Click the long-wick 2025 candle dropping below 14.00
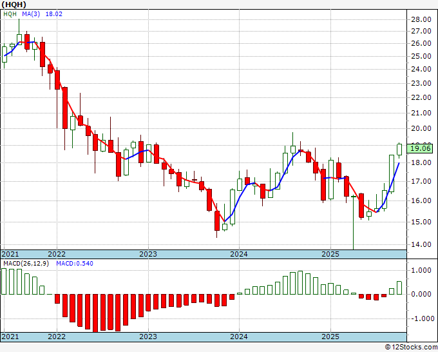This screenshot has height=352, width=438. coord(354,222)
